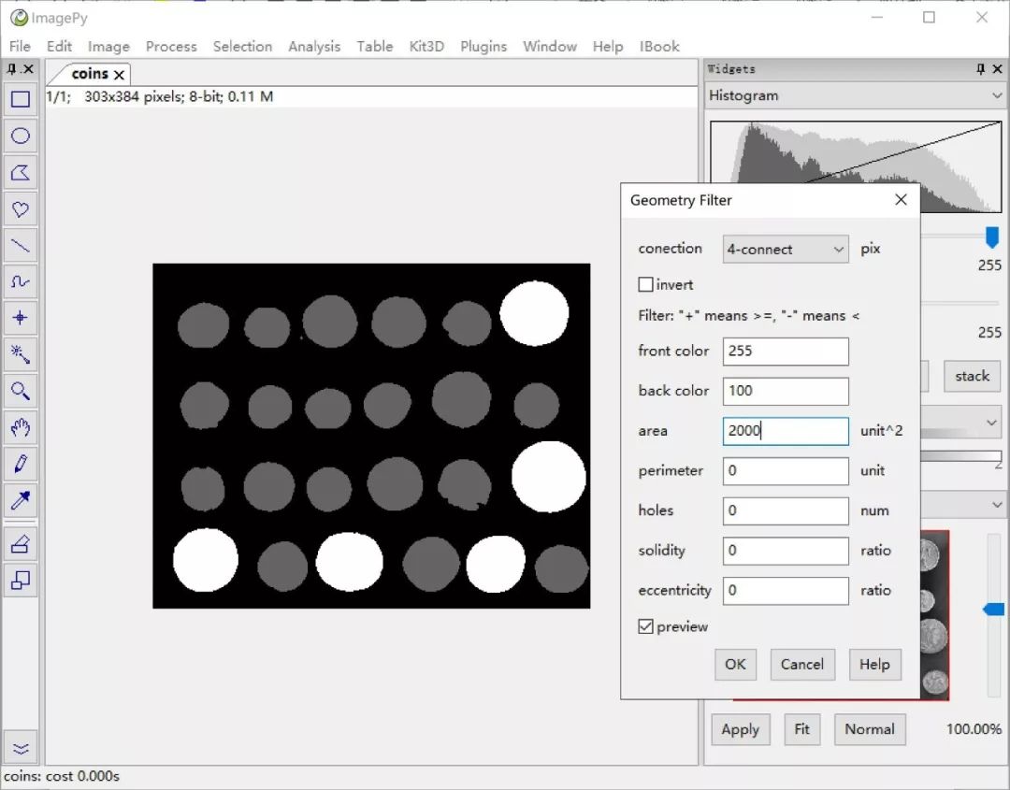1010x790 pixels.
Task: Select the Magnifier zoom tool
Action: tap(21, 391)
